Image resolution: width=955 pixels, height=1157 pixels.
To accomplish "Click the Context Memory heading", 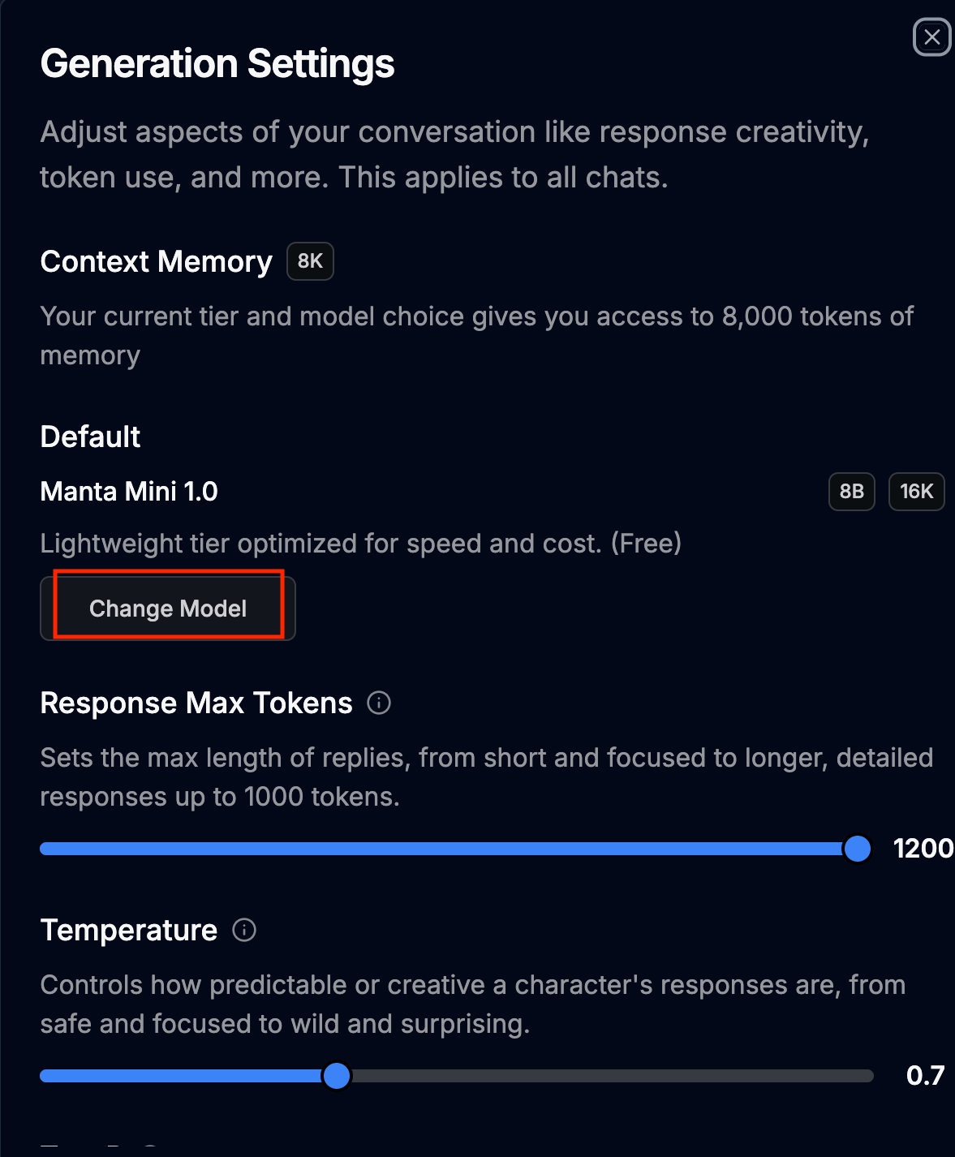I will click(156, 262).
